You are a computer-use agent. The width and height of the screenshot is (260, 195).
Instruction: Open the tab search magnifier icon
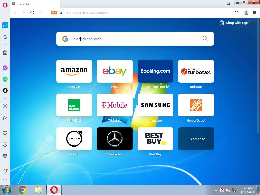(x=228, y=4)
